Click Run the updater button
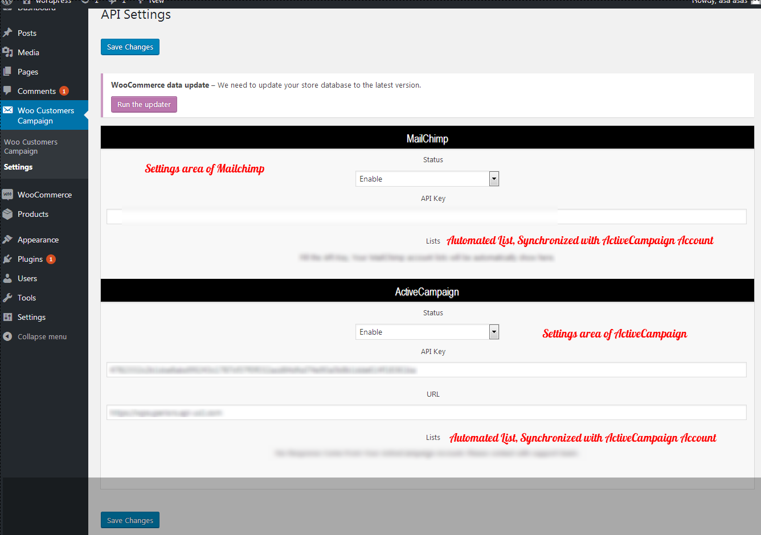The image size is (761, 535). pos(144,104)
